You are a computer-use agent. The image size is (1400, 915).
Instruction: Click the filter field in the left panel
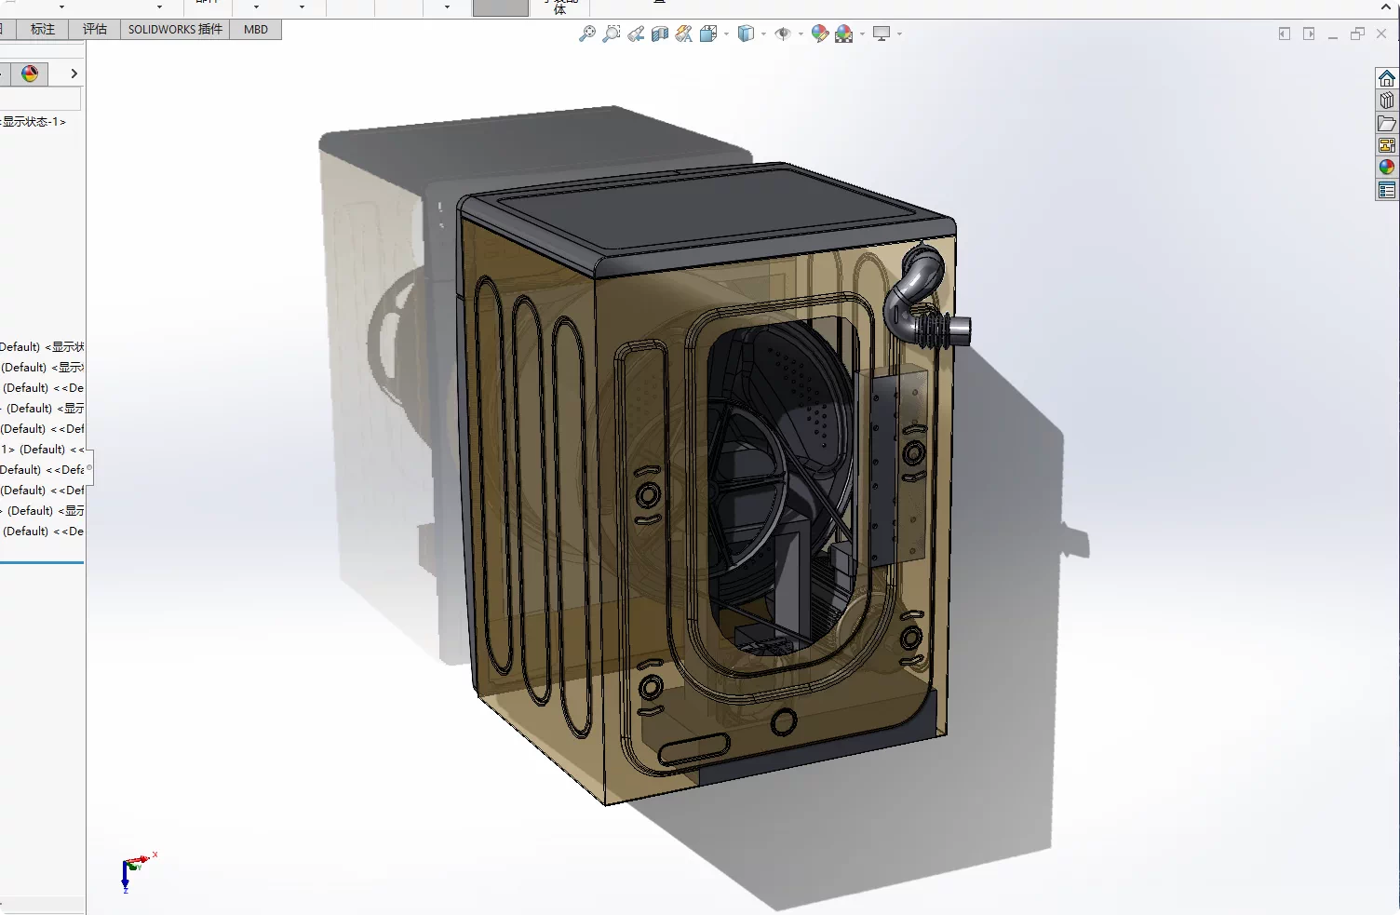tap(40, 99)
